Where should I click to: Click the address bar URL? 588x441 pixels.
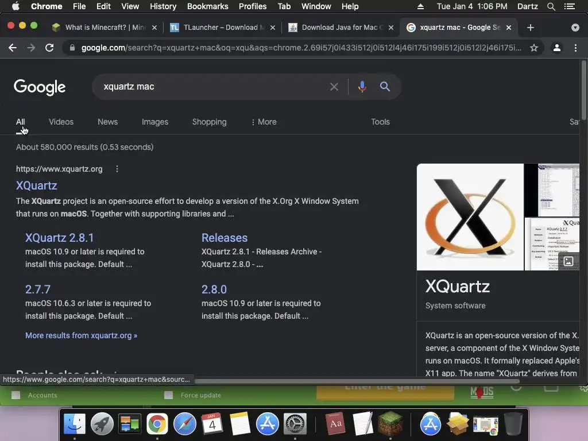pos(301,48)
